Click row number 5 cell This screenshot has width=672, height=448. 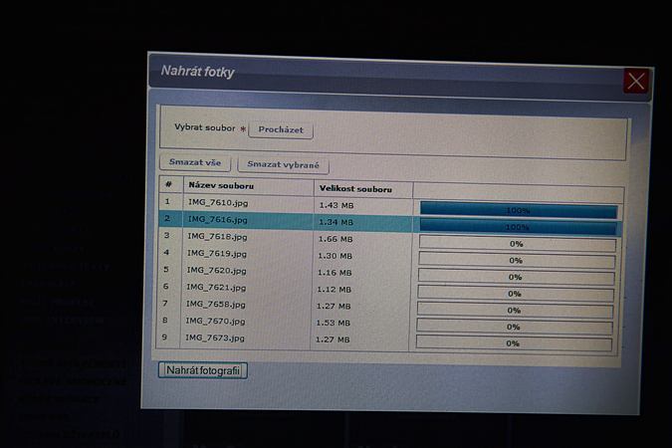166,269
